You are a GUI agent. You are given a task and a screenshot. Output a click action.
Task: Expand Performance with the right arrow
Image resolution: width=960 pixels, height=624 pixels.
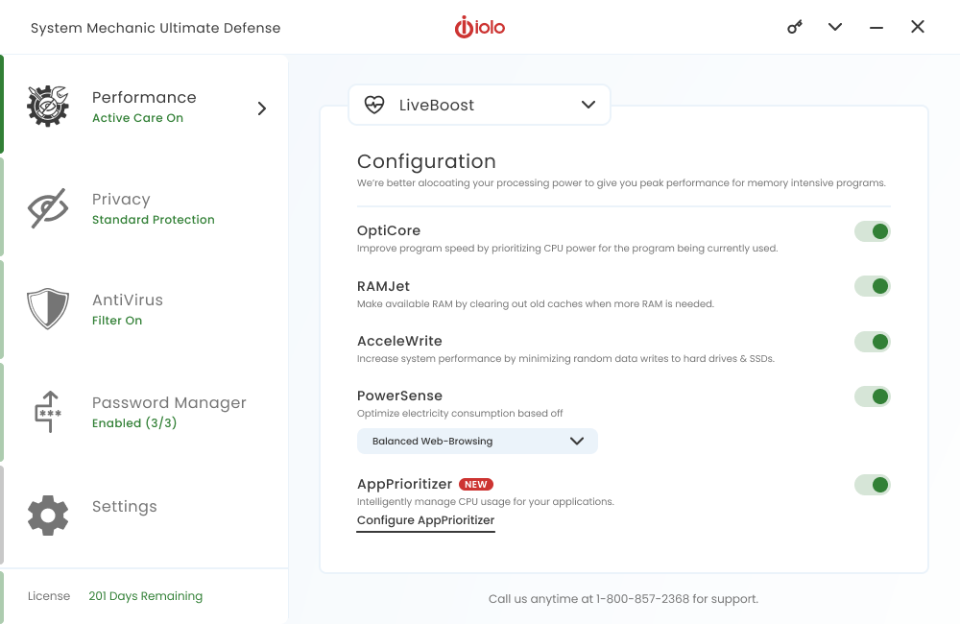point(261,108)
